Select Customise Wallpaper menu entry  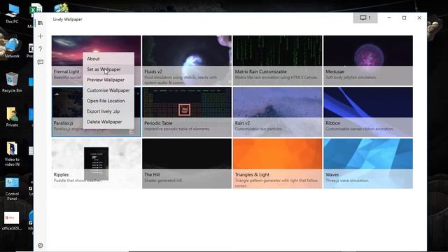coord(108,90)
